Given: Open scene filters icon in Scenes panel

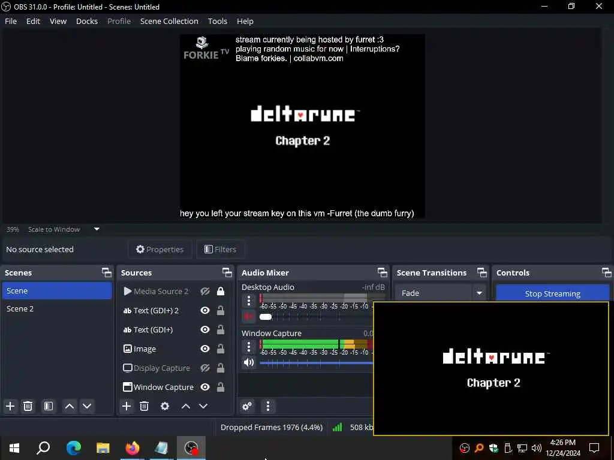Looking at the screenshot, I should tap(48, 406).
